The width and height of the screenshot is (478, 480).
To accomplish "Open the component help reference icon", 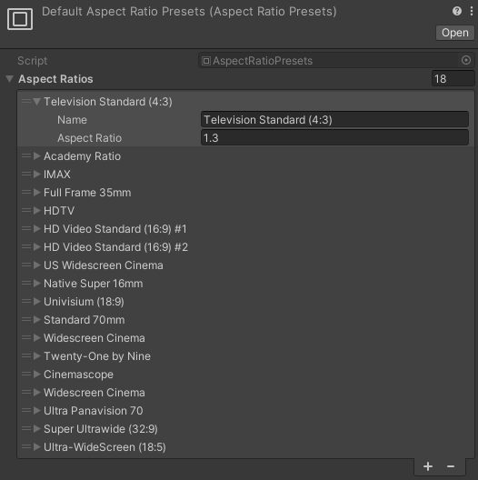I will [x=456, y=11].
